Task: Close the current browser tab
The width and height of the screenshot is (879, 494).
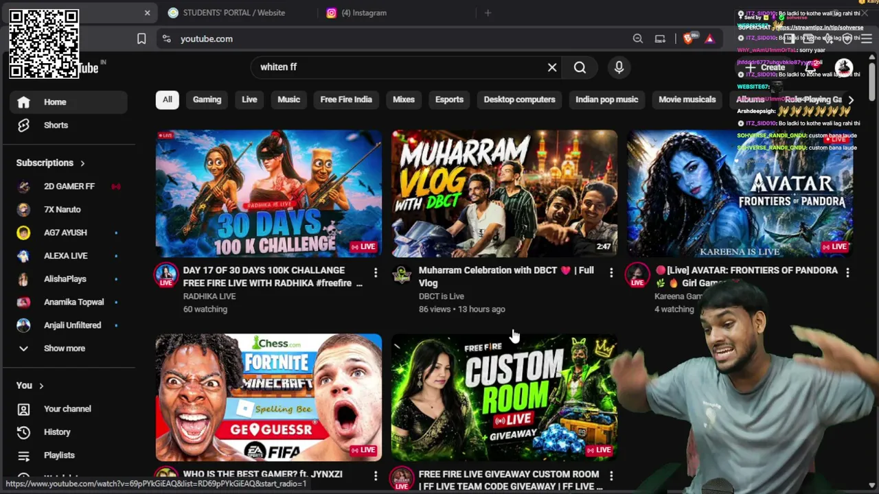Action: coord(147,12)
